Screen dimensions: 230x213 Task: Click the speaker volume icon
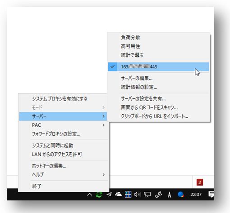[138, 195]
